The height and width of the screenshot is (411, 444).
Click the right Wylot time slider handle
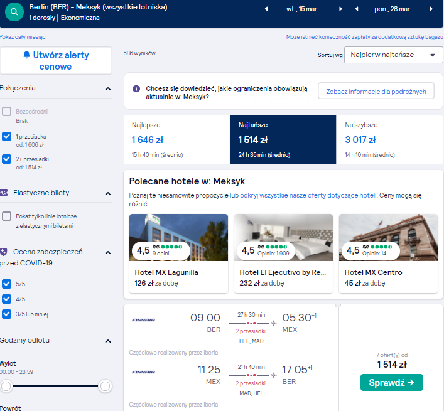tap(105, 386)
